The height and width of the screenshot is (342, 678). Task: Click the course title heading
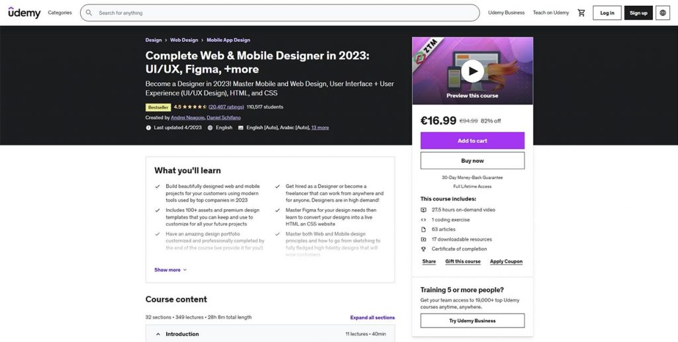258,62
